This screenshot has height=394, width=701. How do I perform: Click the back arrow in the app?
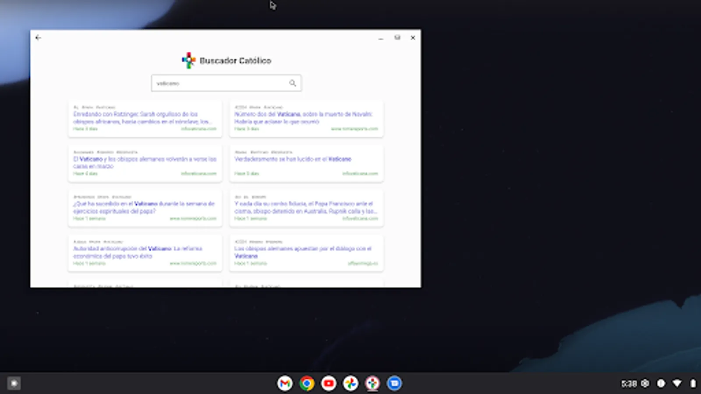(39, 38)
